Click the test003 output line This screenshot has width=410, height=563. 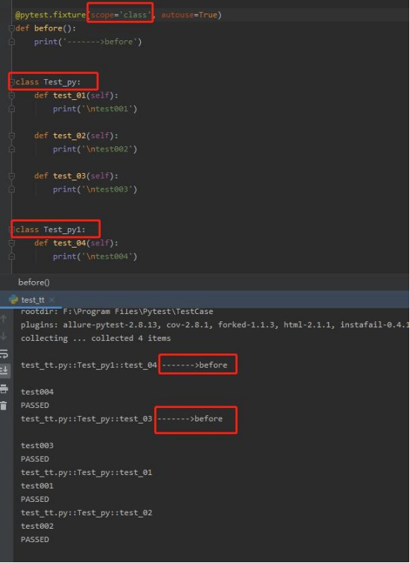[37, 446]
